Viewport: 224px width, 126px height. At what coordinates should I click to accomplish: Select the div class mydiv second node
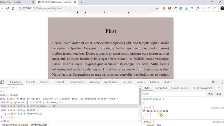20,110
